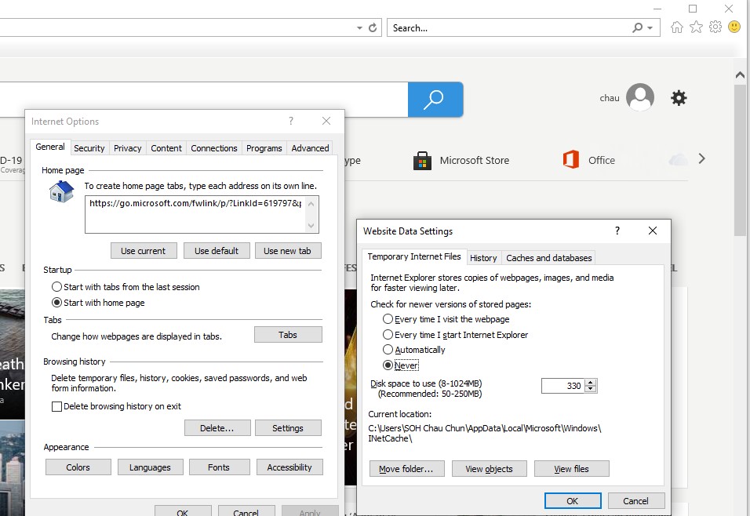Open the address bar dropdown arrow
Image resolution: width=750 pixels, height=516 pixels.
(359, 28)
